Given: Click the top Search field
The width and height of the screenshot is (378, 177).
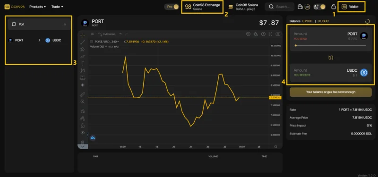Looking at the screenshot, I should coord(280,7).
